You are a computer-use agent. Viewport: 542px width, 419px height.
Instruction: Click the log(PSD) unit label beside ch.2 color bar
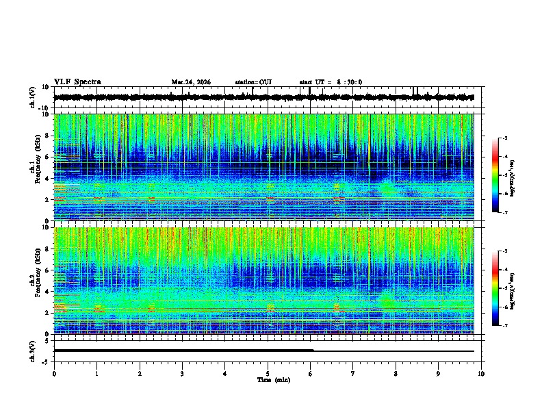(x=513, y=292)
